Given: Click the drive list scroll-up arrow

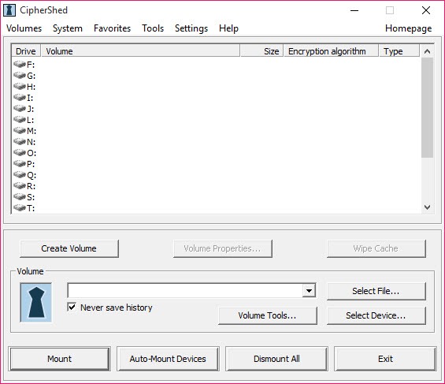Looking at the screenshot, I should (427, 51).
